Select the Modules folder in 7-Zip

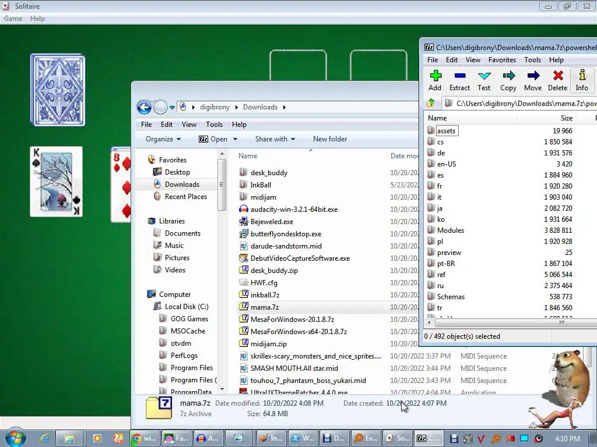click(450, 230)
